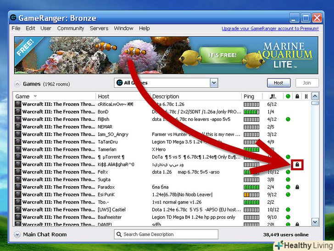Screen dimensions: 334x251
Task: Click Warcraft icon in µTorrent row
Action: tap(18, 157)
